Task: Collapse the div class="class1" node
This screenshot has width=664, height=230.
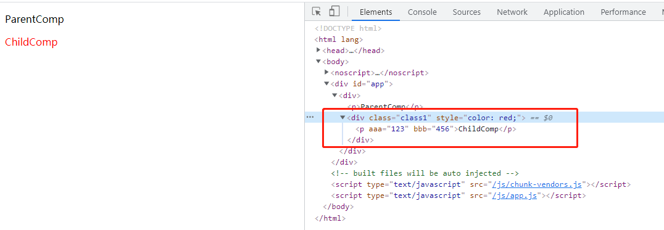Action: click(x=342, y=118)
